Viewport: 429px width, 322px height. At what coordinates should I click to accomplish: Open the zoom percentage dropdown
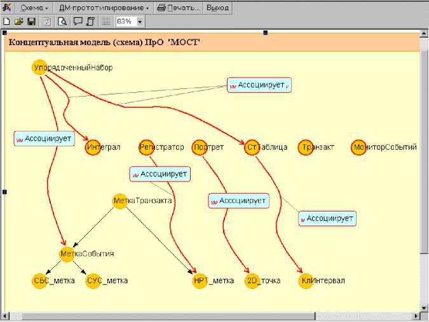tap(139, 22)
